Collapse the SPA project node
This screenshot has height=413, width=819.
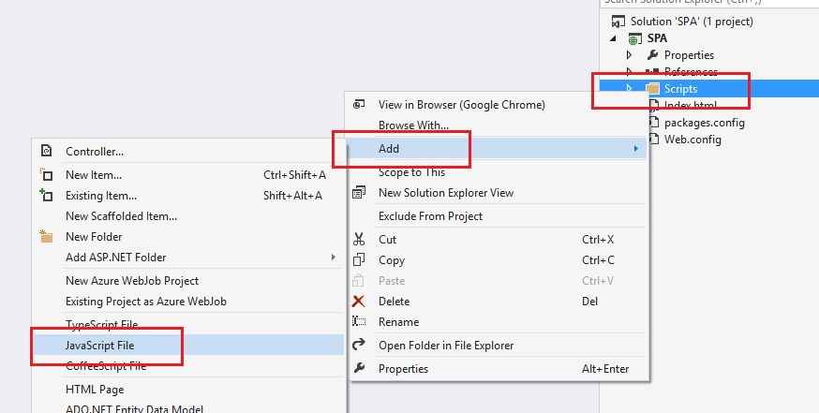pyautogui.click(x=615, y=38)
